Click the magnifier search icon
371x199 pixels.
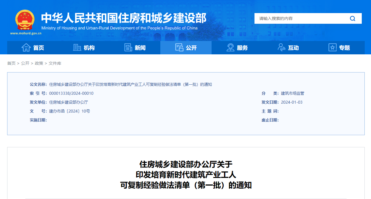click(353, 18)
